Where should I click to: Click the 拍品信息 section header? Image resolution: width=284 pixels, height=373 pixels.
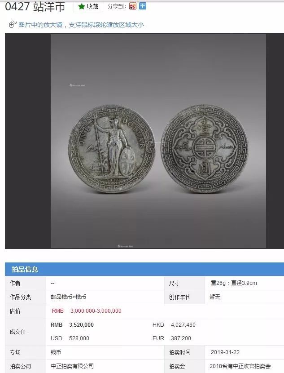[25, 269]
